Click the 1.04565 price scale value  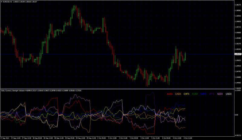pos(238,83)
